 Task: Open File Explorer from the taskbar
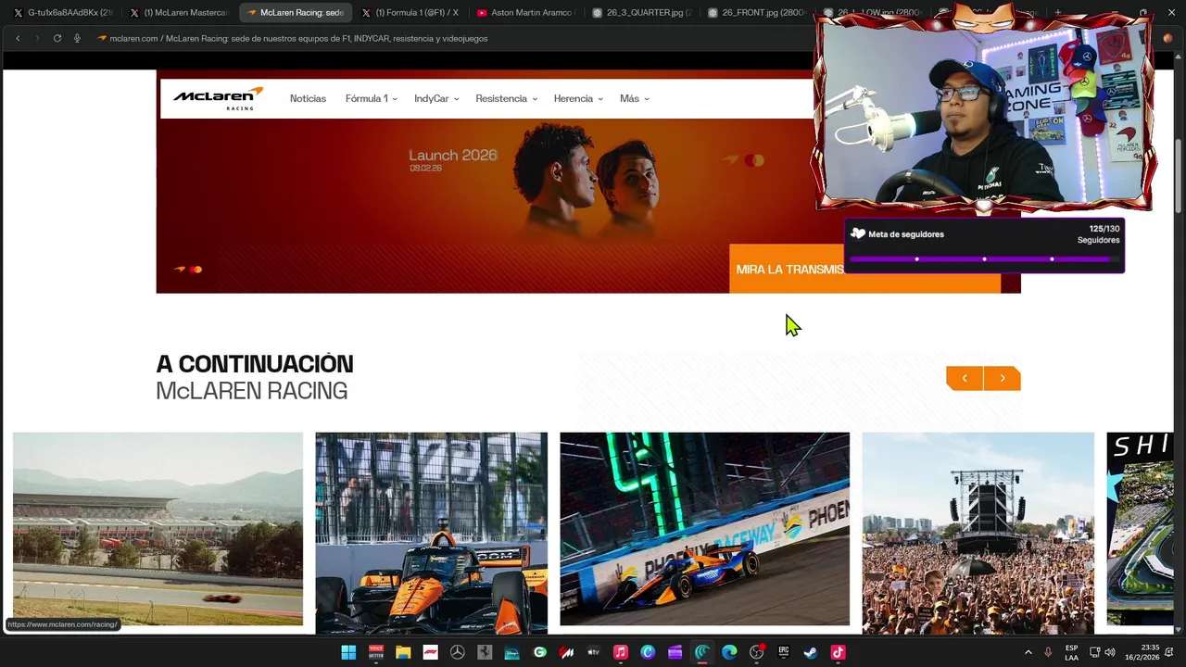[x=403, y=652]
